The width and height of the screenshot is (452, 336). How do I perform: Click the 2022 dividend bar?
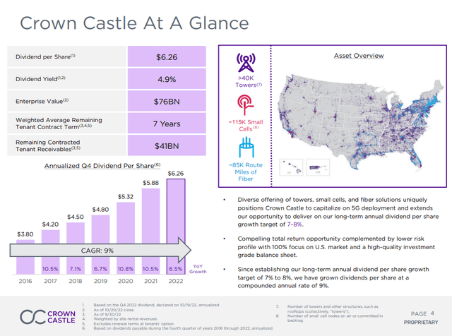pos(176,227)
